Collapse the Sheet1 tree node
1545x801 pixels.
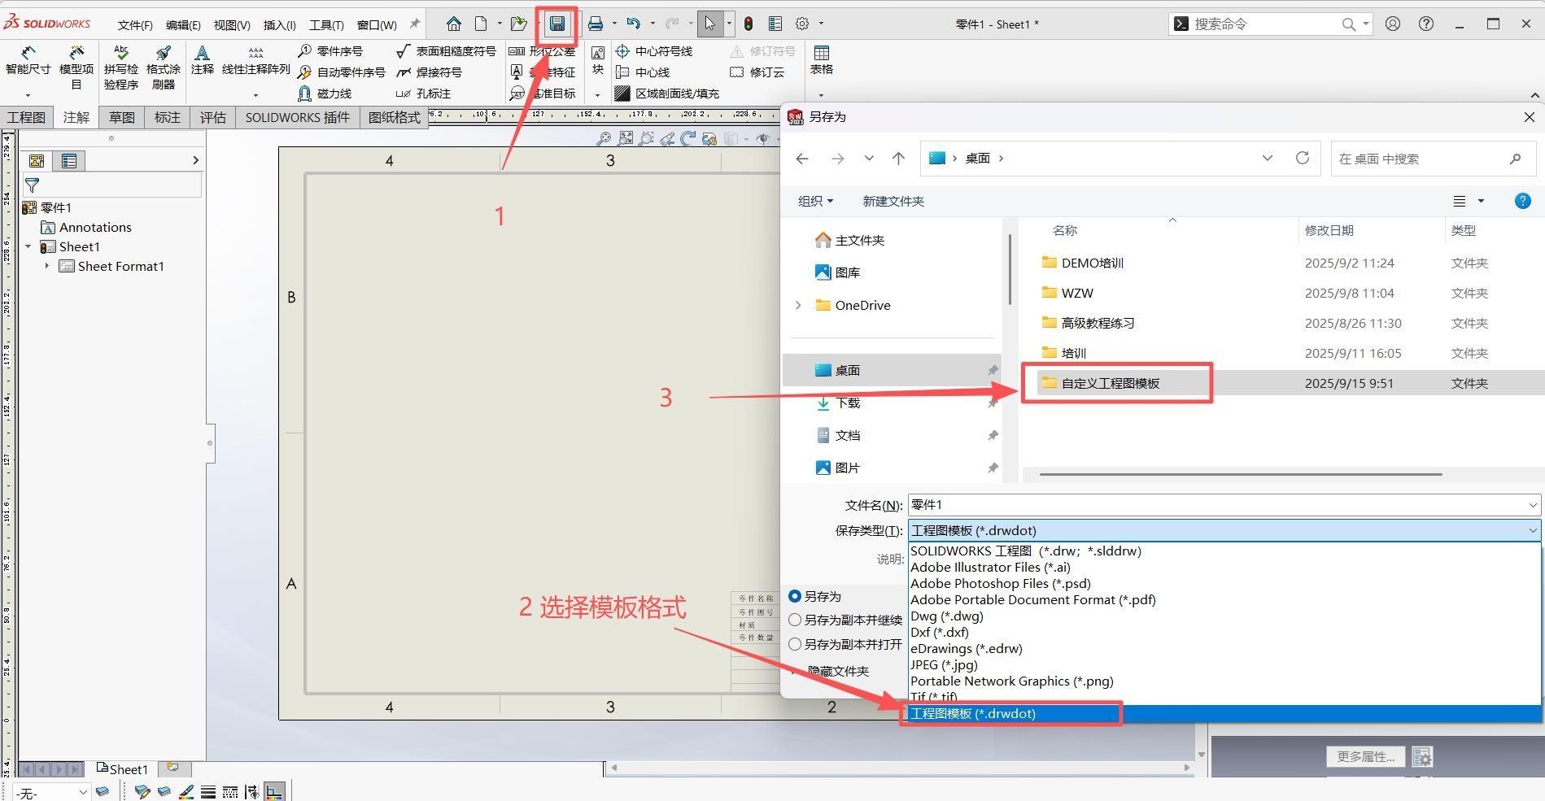coord(28,246)
